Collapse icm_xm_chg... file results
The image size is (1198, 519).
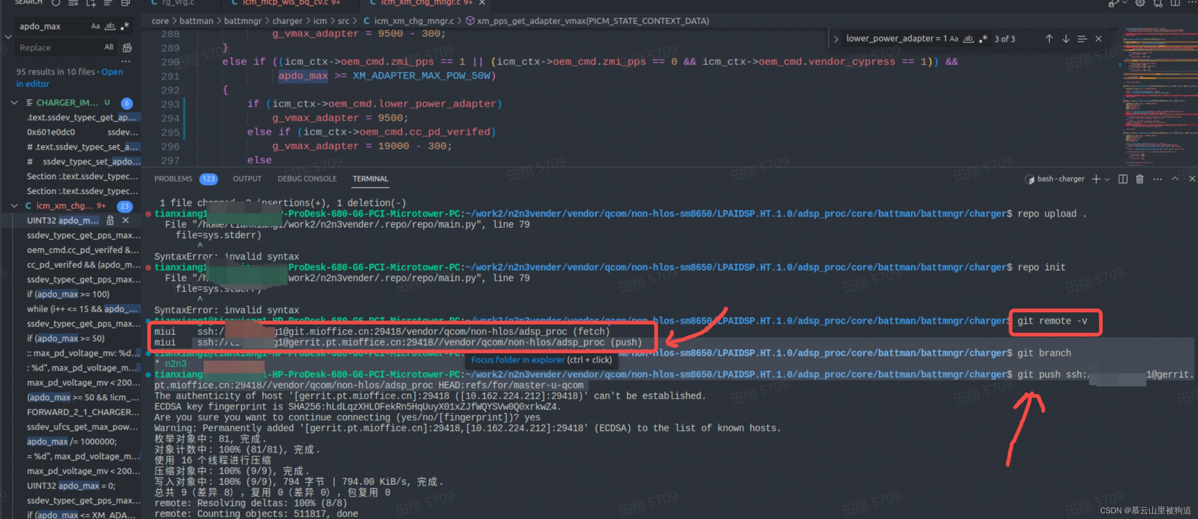tap(14, 206)
